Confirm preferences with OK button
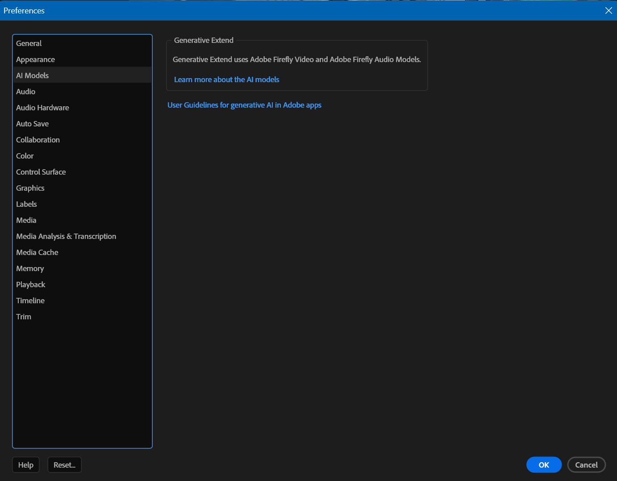The width and height of the screenshot is (617, 481). click(544, 464)
